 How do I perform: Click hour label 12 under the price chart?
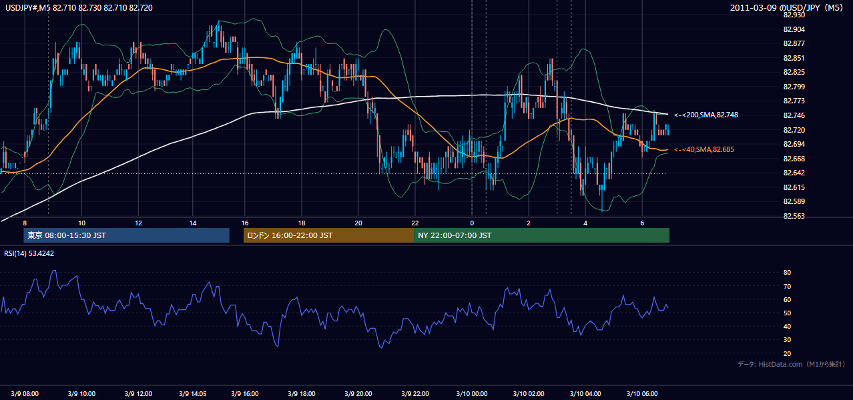[138, 223]
